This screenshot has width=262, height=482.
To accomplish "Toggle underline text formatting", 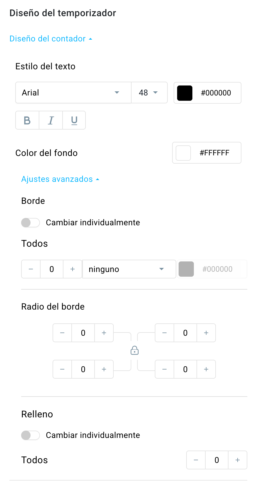I will (x=74, y=120).
